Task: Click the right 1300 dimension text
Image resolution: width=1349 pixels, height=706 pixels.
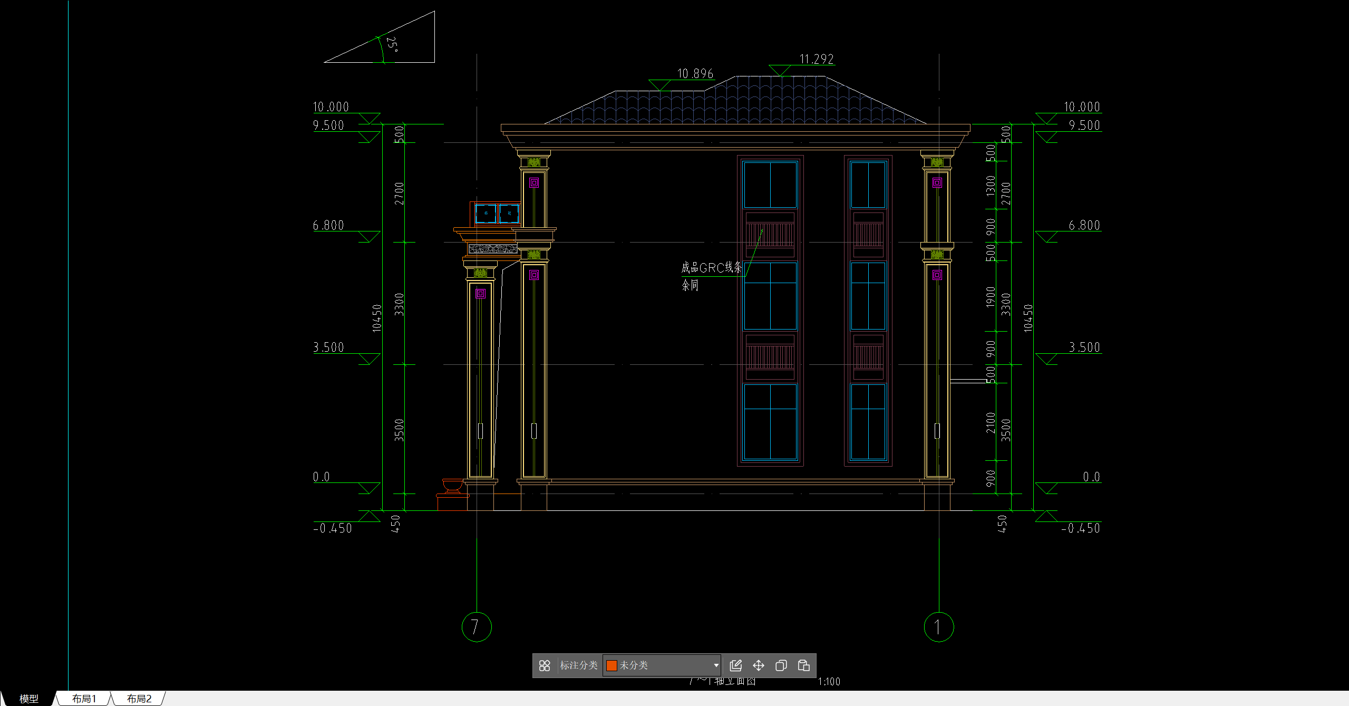Action: (991, 186)
